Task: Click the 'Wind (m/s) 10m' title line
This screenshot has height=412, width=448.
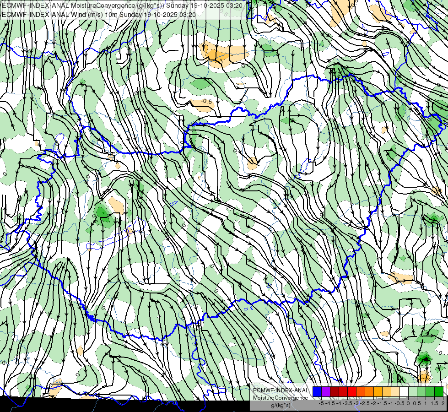Action: coord(99,14)
